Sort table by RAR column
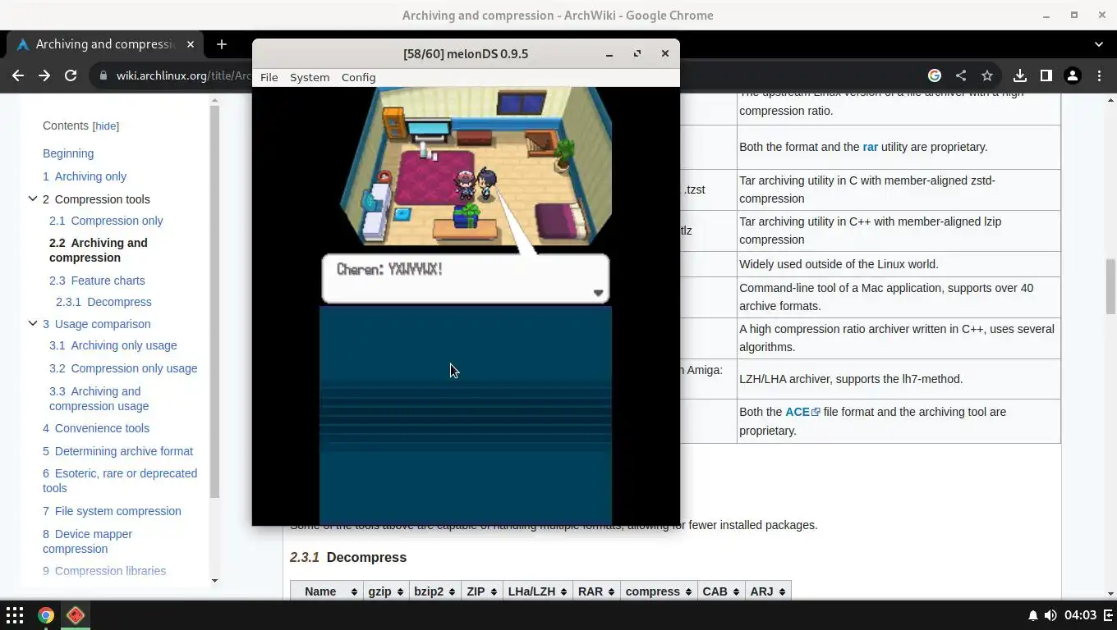The image size is (1117, 630). click(x=596, y=591)
